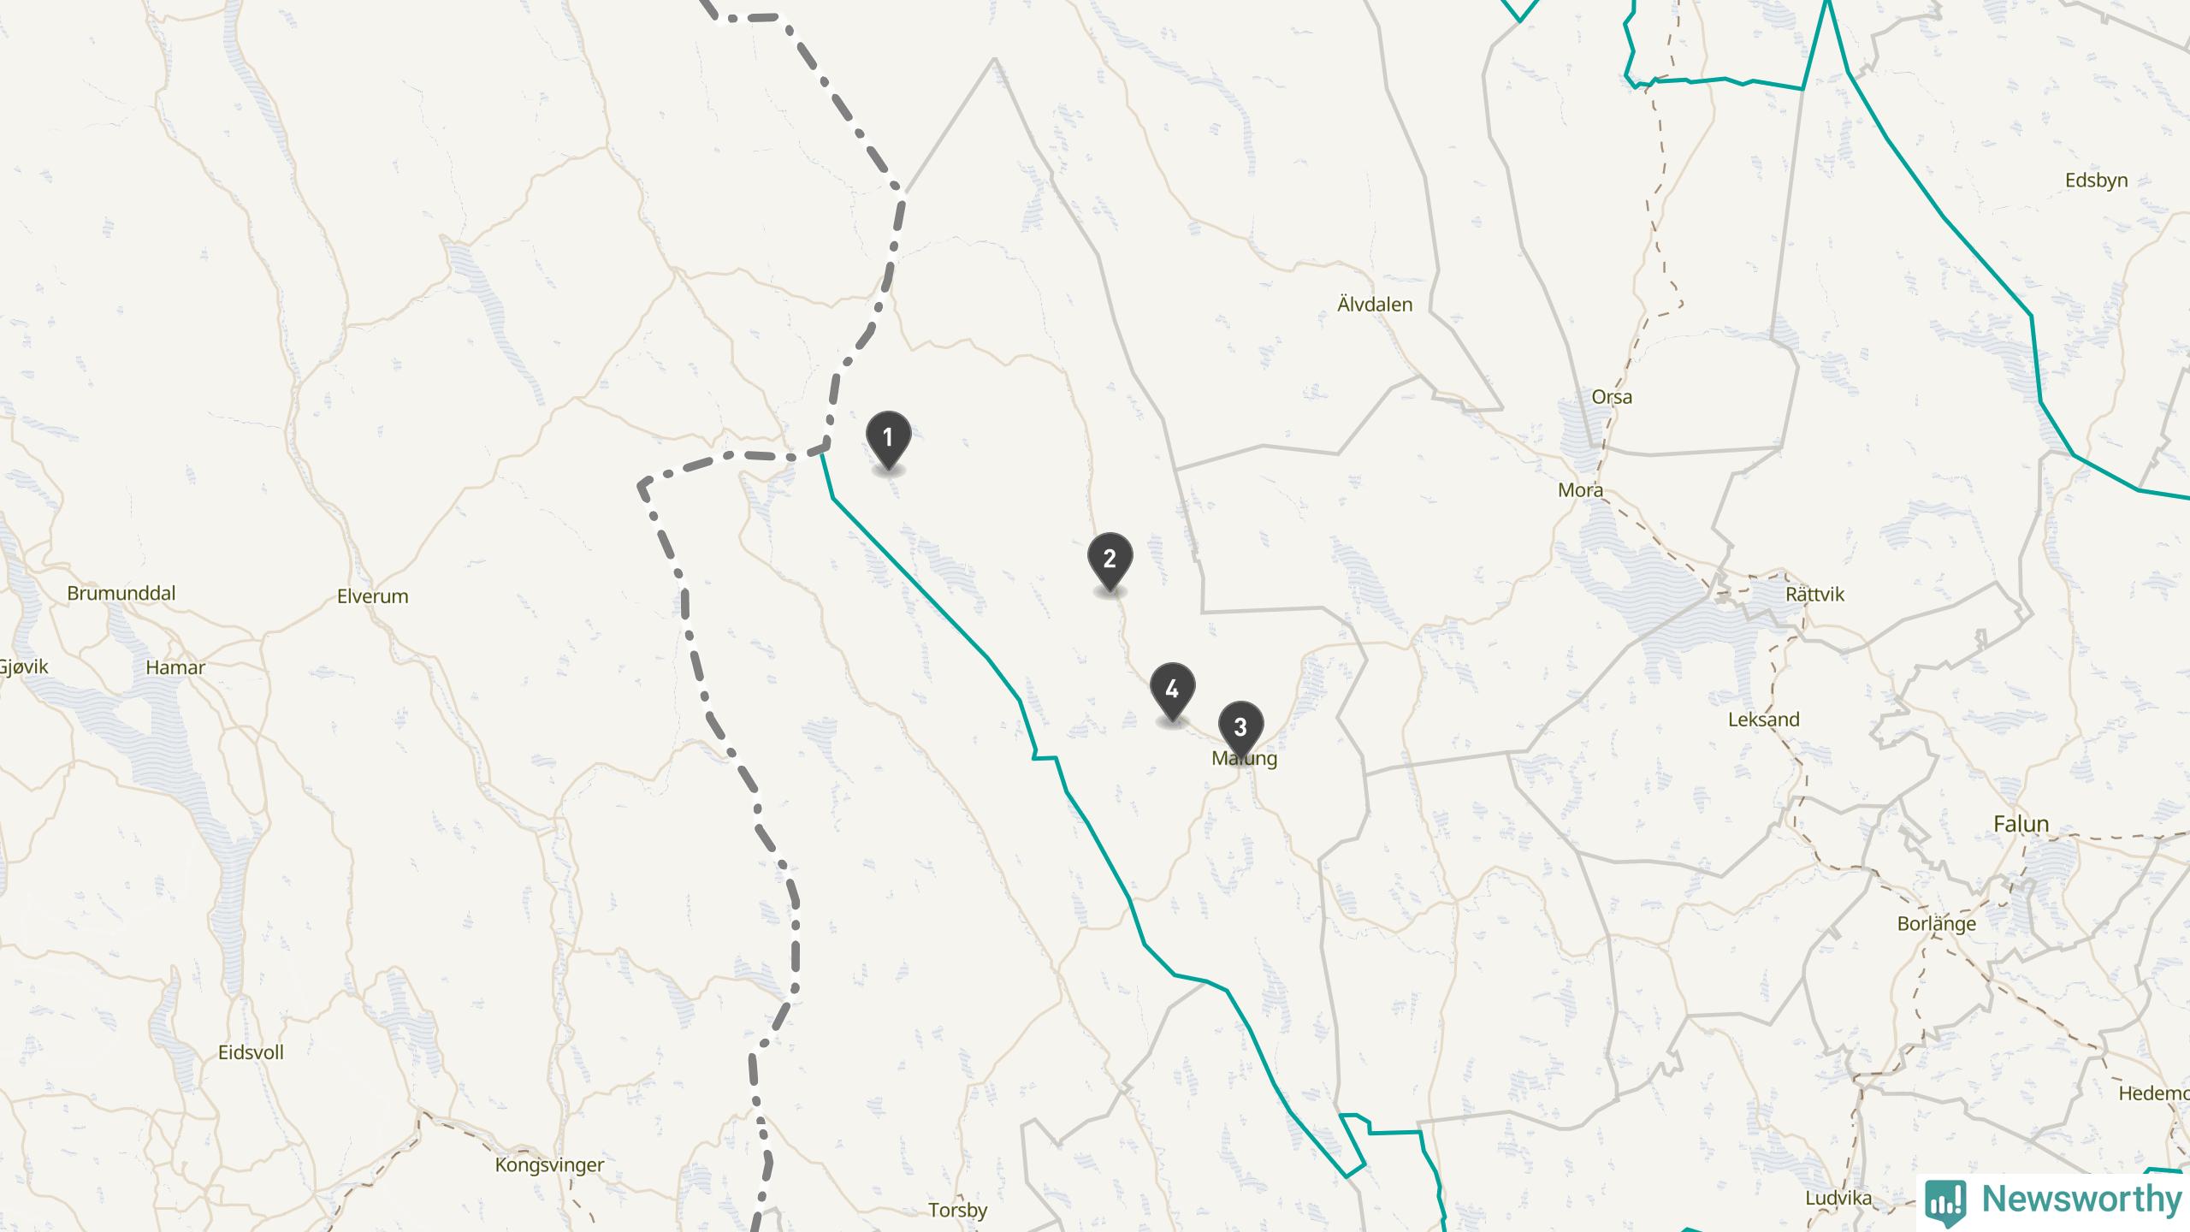Open map marker number 3

[1240, 729]
